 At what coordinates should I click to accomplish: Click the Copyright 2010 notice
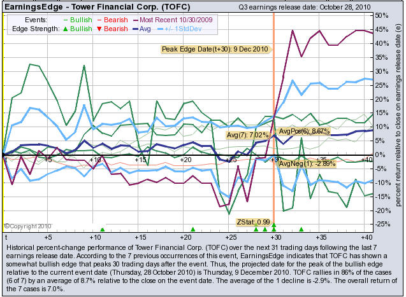click(x=22, y=225)
